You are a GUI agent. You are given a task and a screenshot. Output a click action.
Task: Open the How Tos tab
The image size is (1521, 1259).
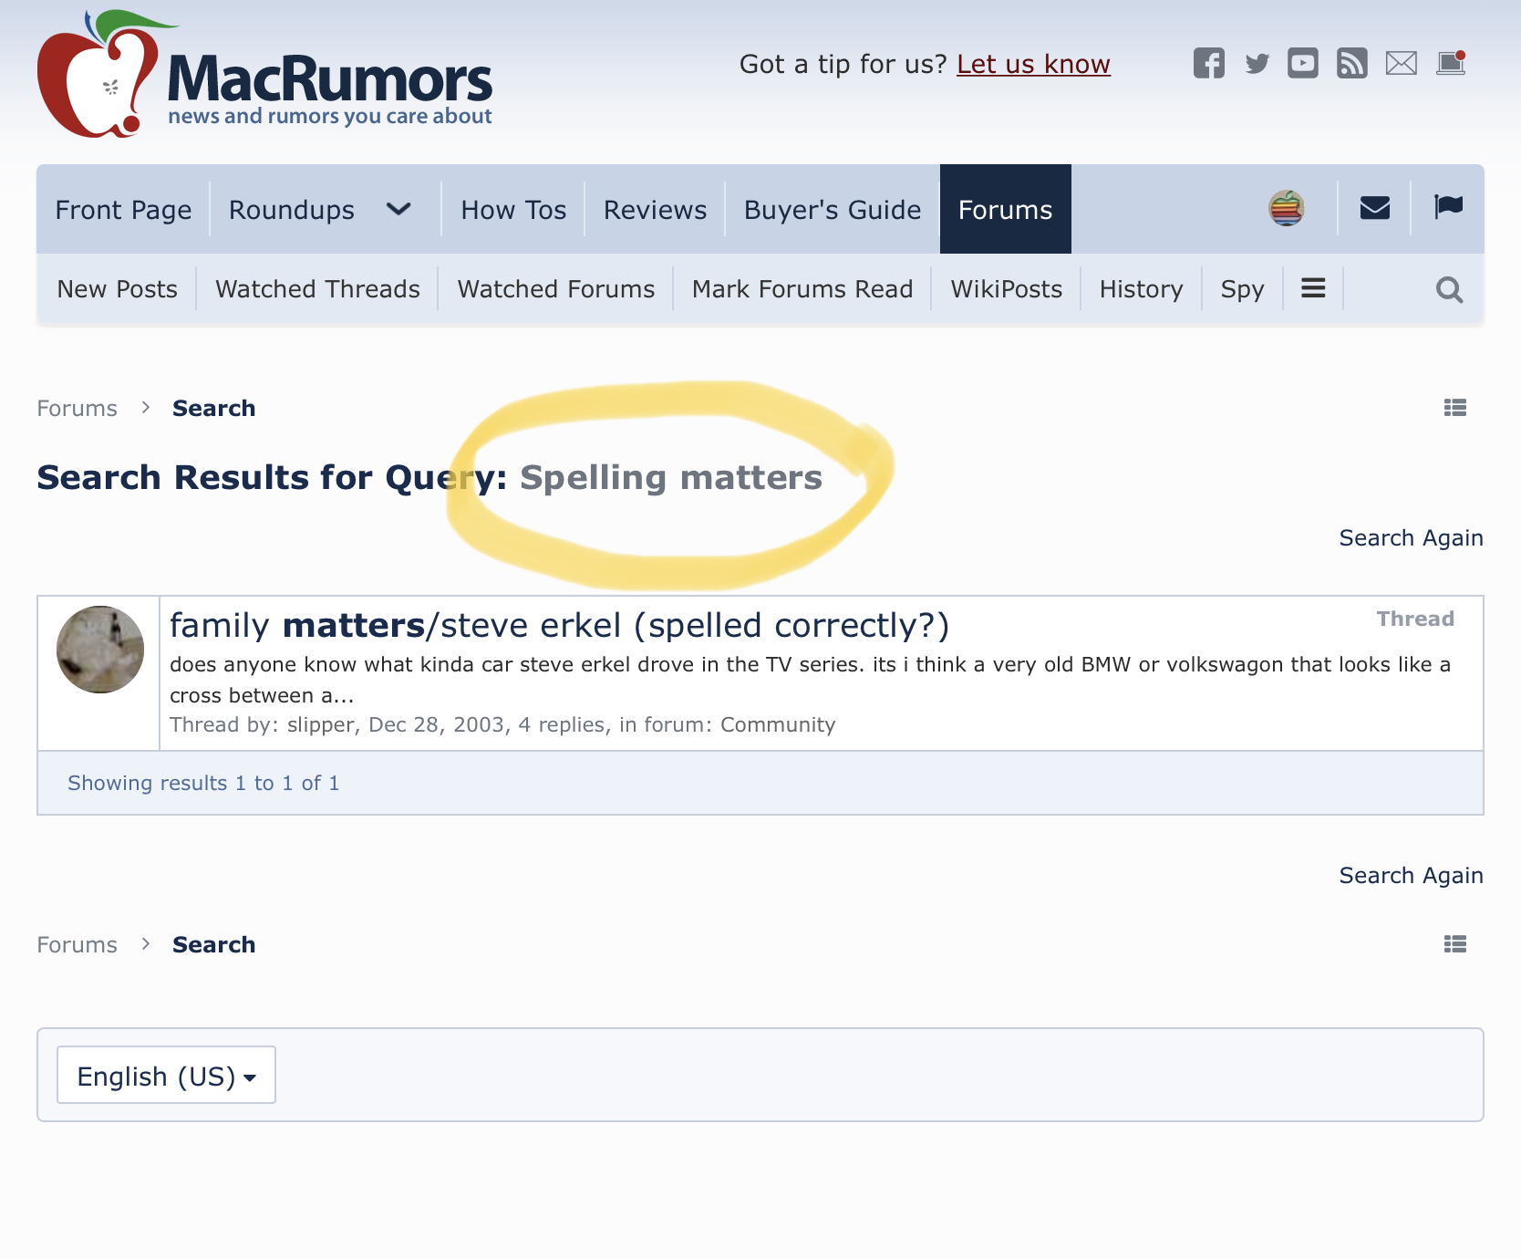click(513, 210)
